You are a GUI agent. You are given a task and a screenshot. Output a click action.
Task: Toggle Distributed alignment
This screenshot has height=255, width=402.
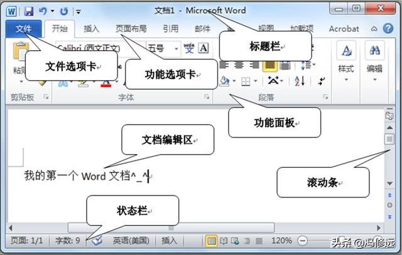click(x=285, y=66)
